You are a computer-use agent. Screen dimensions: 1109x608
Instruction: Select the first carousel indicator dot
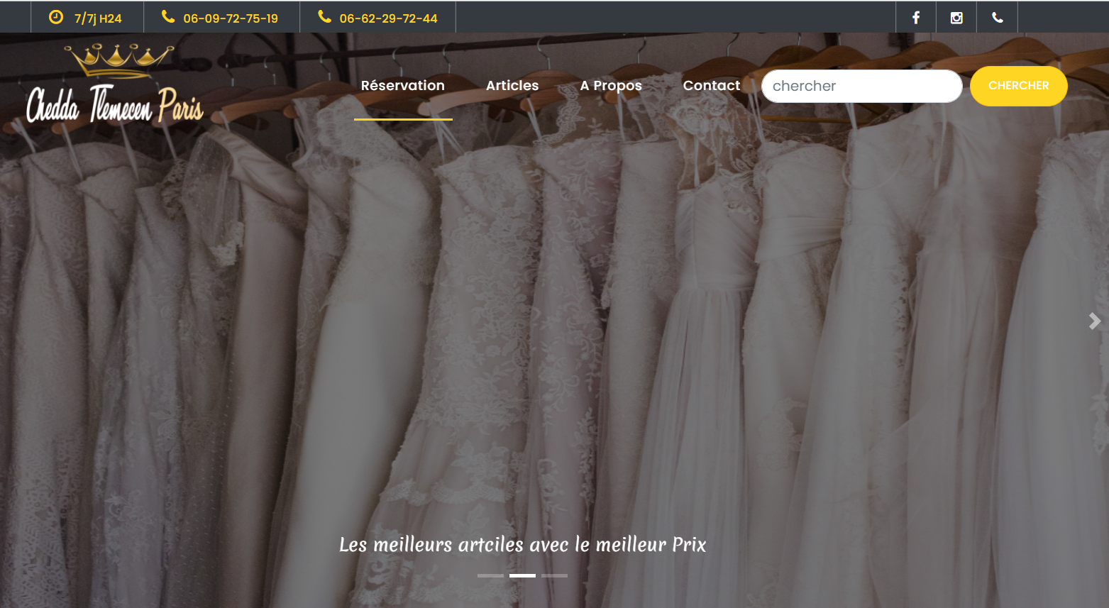coord(492,575)
